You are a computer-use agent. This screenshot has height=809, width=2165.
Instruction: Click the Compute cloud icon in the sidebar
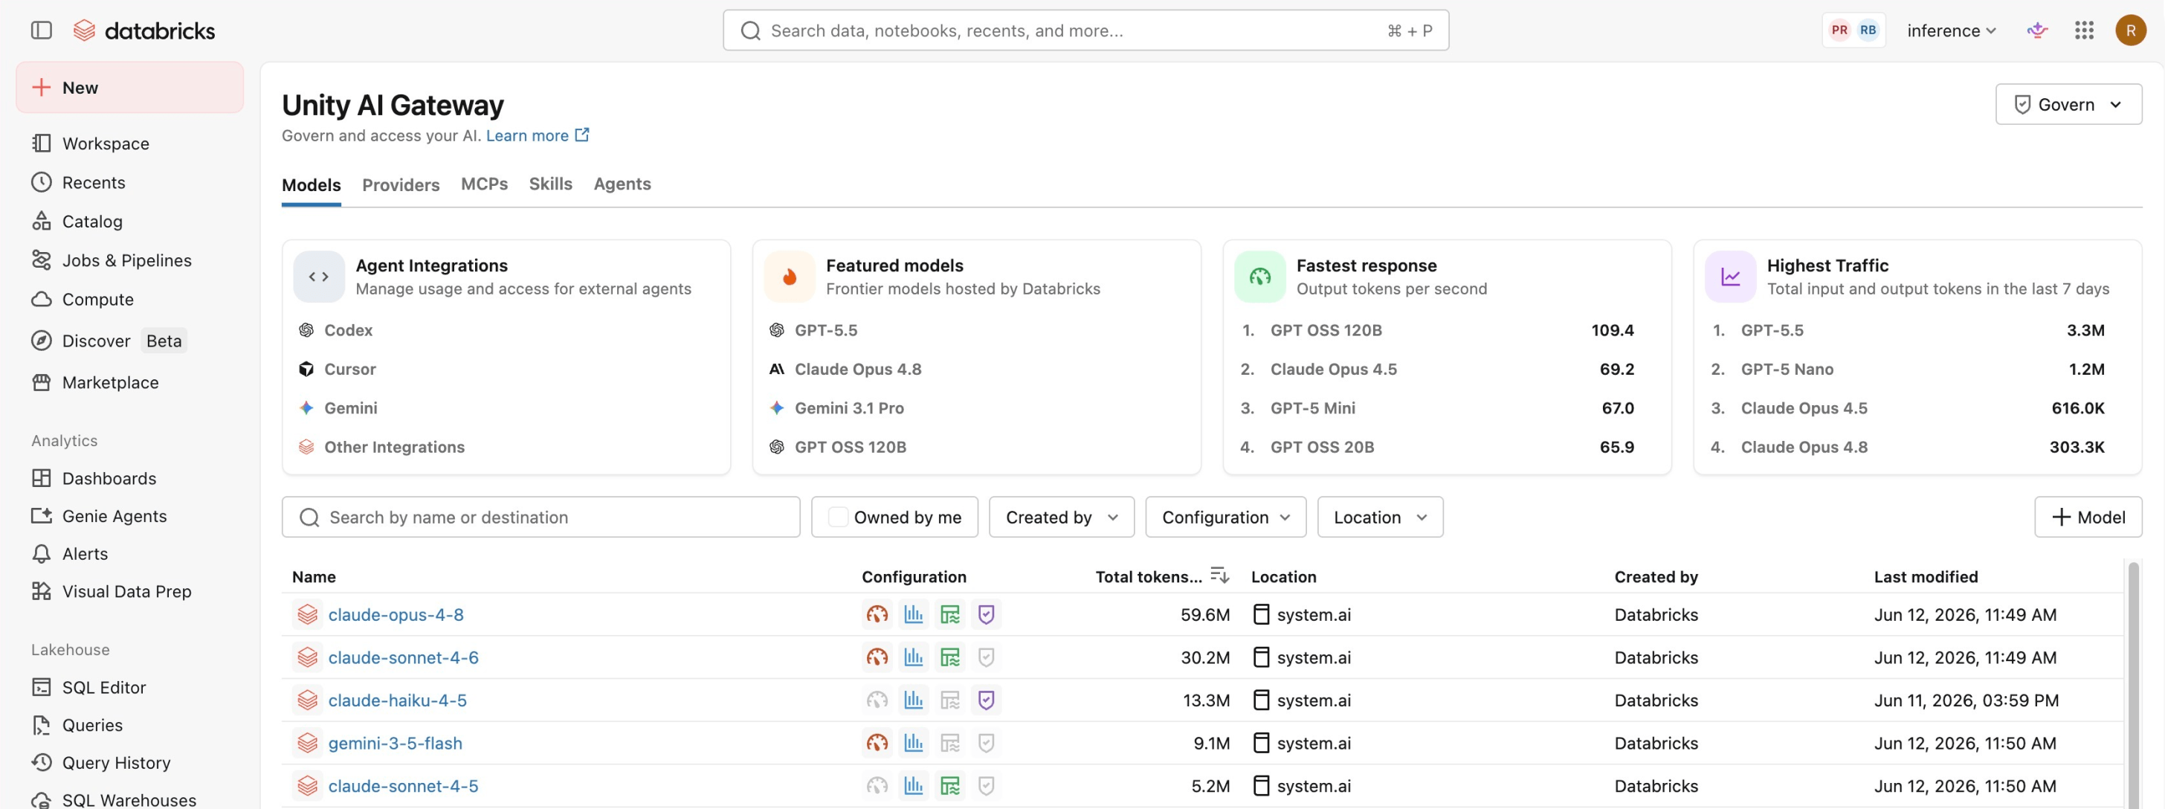(41, 300)
